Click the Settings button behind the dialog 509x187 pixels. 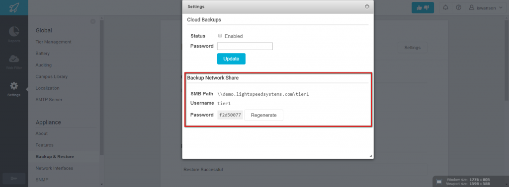(x=412, y=48)
